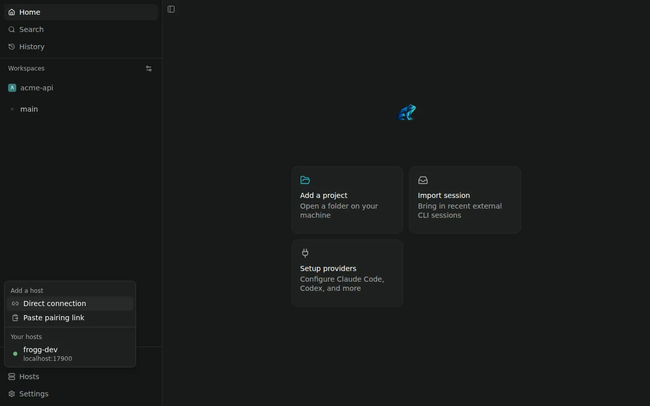Click the Workspaces section label
This screenshot has width=650, height=406.
26,69
